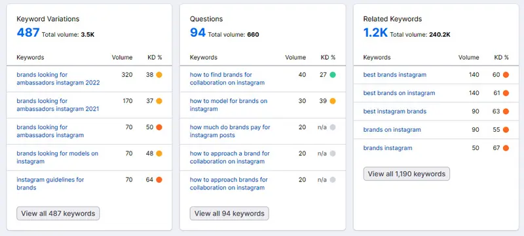Viewport: 524px width, 236px height.
Task: Click grey n/a dot for 'how much do brands pay'
Action: coord(333,127)
